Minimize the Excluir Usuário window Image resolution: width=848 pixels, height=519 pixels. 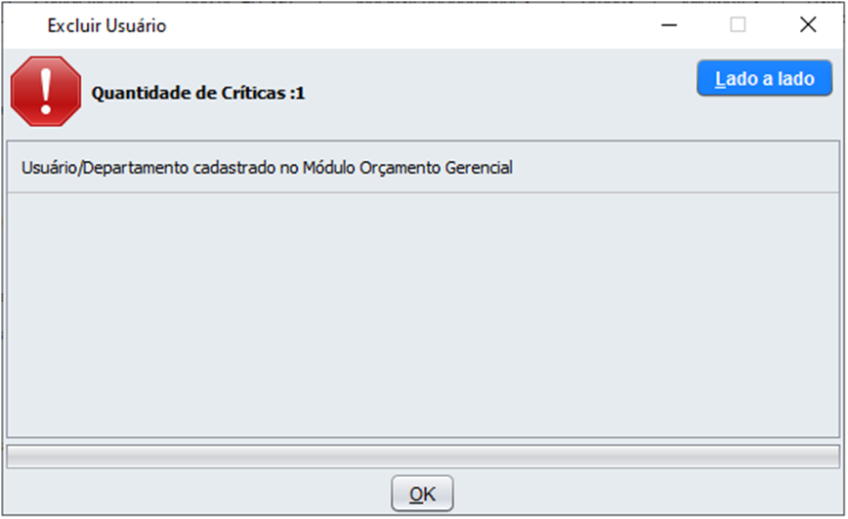(669, 25)
